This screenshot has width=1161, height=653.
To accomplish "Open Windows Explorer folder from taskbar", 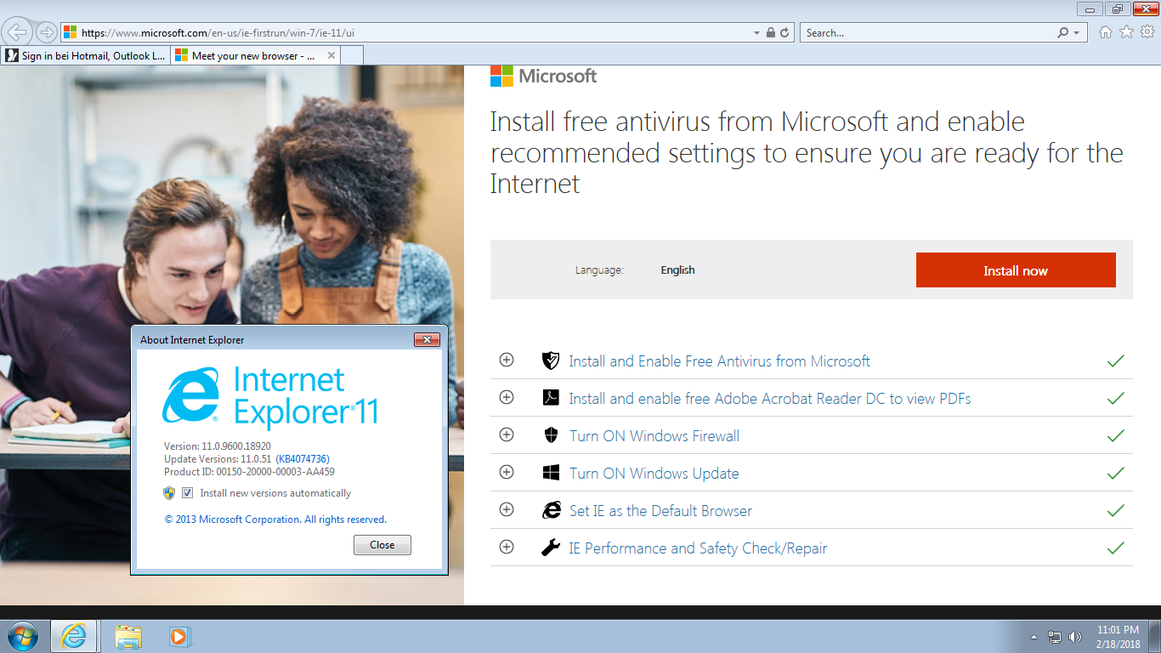I will coord(128,636).
